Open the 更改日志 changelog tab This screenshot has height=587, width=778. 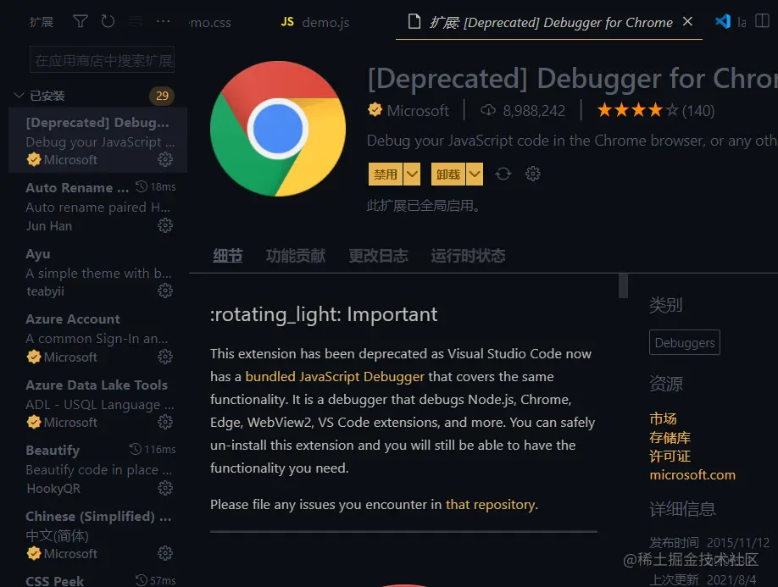point(378,256)
